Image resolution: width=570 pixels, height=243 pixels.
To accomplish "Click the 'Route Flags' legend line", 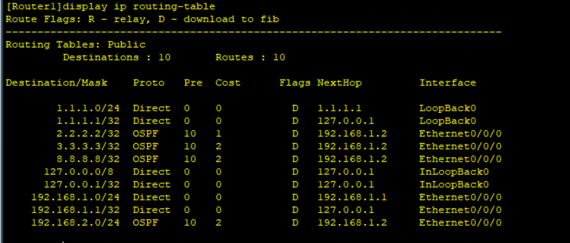I will click(142, 19).
